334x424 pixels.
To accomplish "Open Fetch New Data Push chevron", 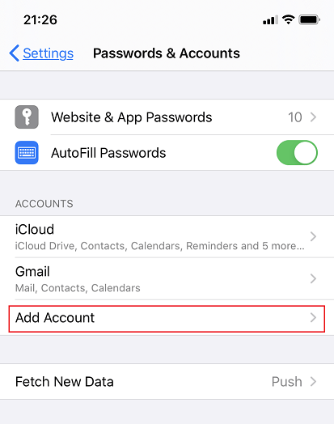I will [313, 382].
